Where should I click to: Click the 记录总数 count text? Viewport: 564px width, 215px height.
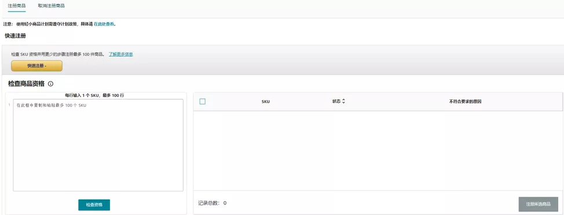(x=212, y=203)
